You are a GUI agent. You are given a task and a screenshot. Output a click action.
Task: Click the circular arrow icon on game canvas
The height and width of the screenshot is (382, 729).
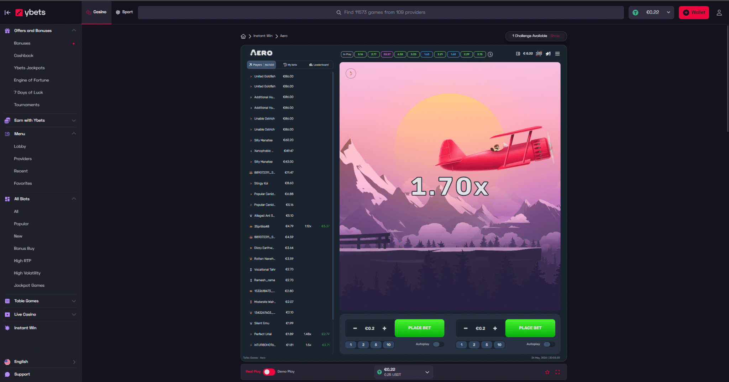tap(351, 73)
